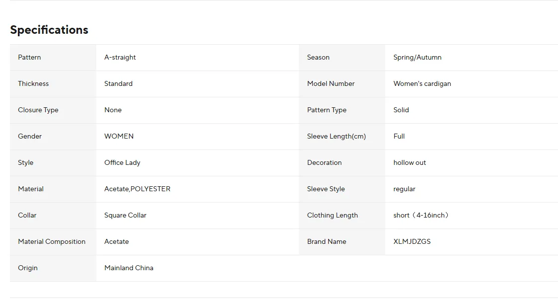The height and width of the screenshot is (299, 558).
Task: Click the Sleeve Length(cm) label
Action: [x=336, y=136]
